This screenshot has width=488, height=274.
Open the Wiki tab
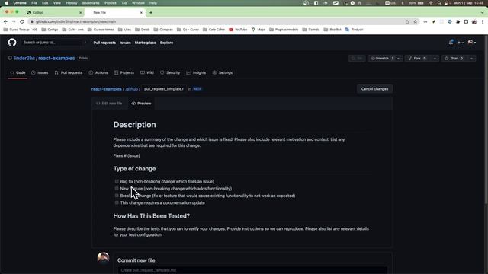[147, 73]
